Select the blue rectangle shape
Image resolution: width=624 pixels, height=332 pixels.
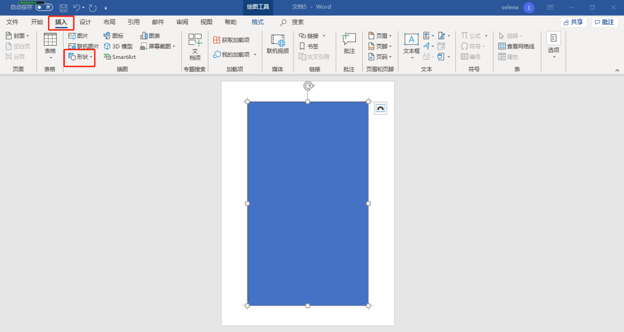[x=307, y=203]
